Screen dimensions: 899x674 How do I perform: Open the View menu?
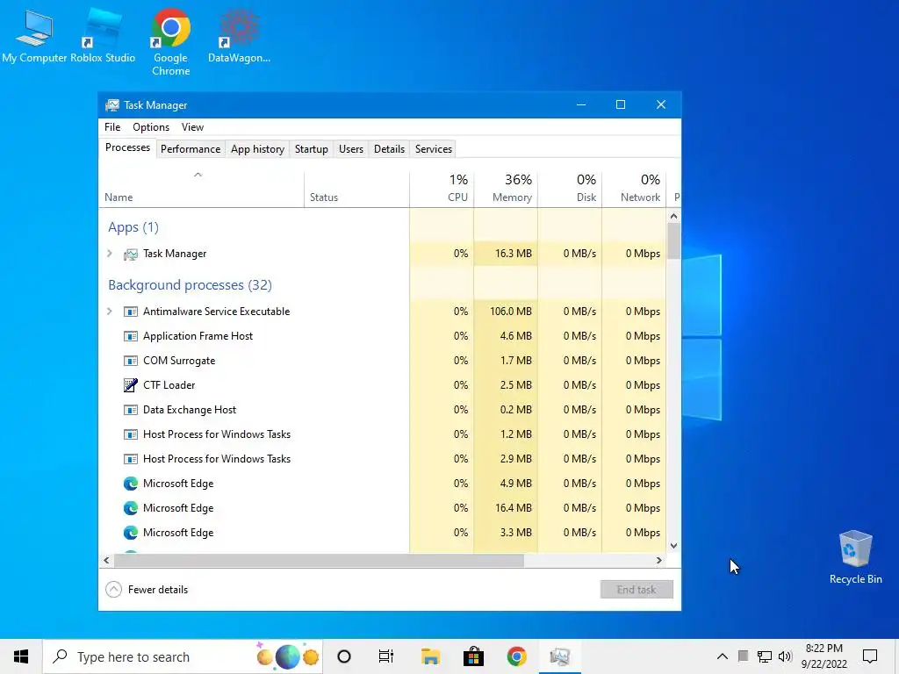pyautogui.click(x=192, y=127)
